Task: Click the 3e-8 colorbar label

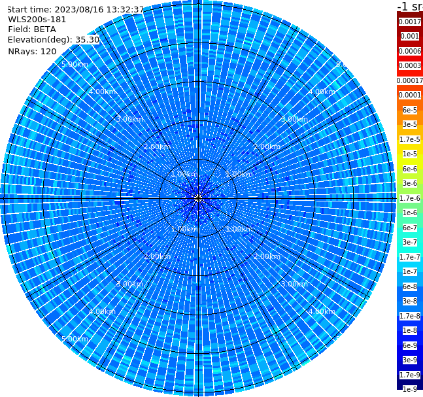Action: point(410,301)
